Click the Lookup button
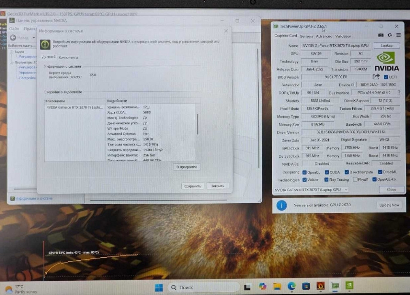 pyautogui.click(x=386, y=45)
